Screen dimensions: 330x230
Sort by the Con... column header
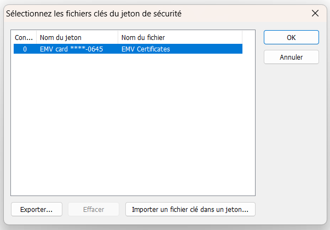25,37
